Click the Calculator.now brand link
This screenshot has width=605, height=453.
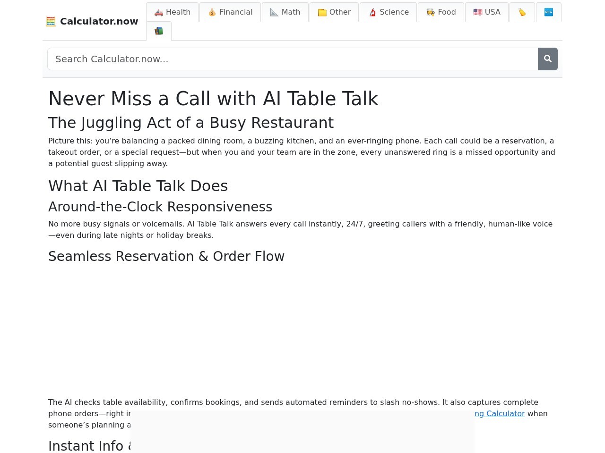pos(92,21)
